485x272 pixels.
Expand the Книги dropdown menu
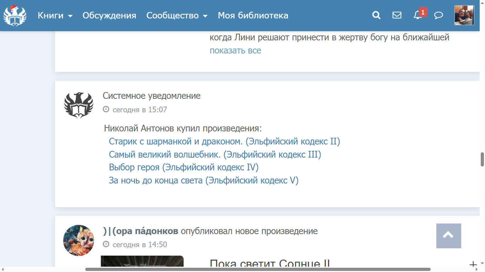point(55,16)
